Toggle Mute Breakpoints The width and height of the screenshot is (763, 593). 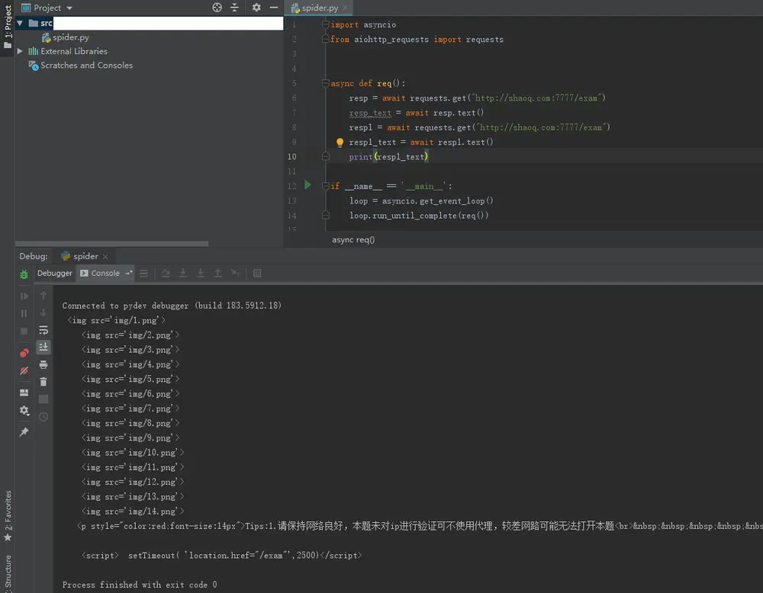(24, 370)
